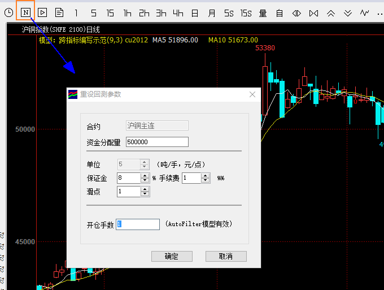This screenshot has height=290, width=384.
Task: Click the play icon in the toolbar
Action: click(x=42, y=12)
